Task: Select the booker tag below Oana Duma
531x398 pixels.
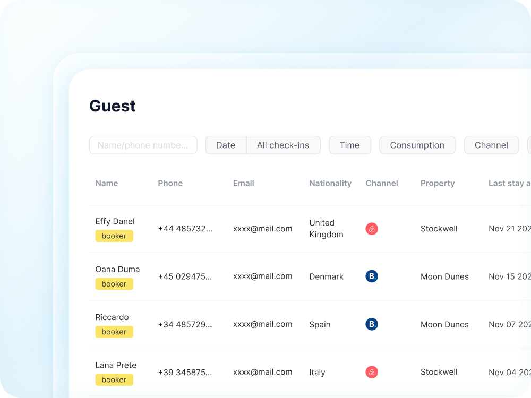Action: [x=114, y=284]
